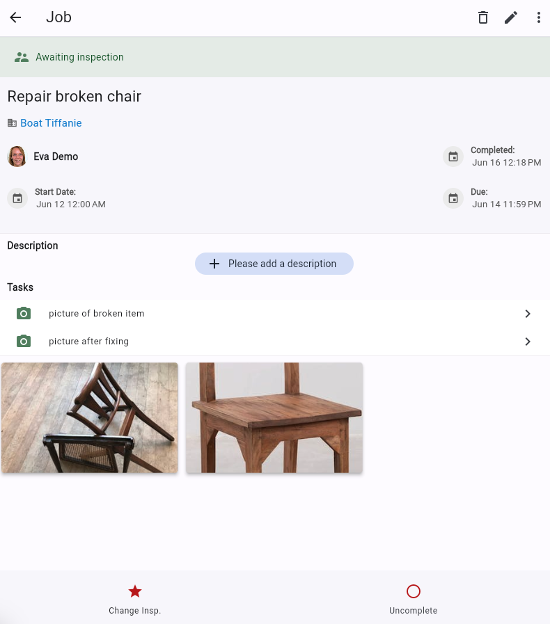The height and width of the screenshot is (624, 550).
Task: Open the picture of broken item task
Action: (x=97, y=314)
